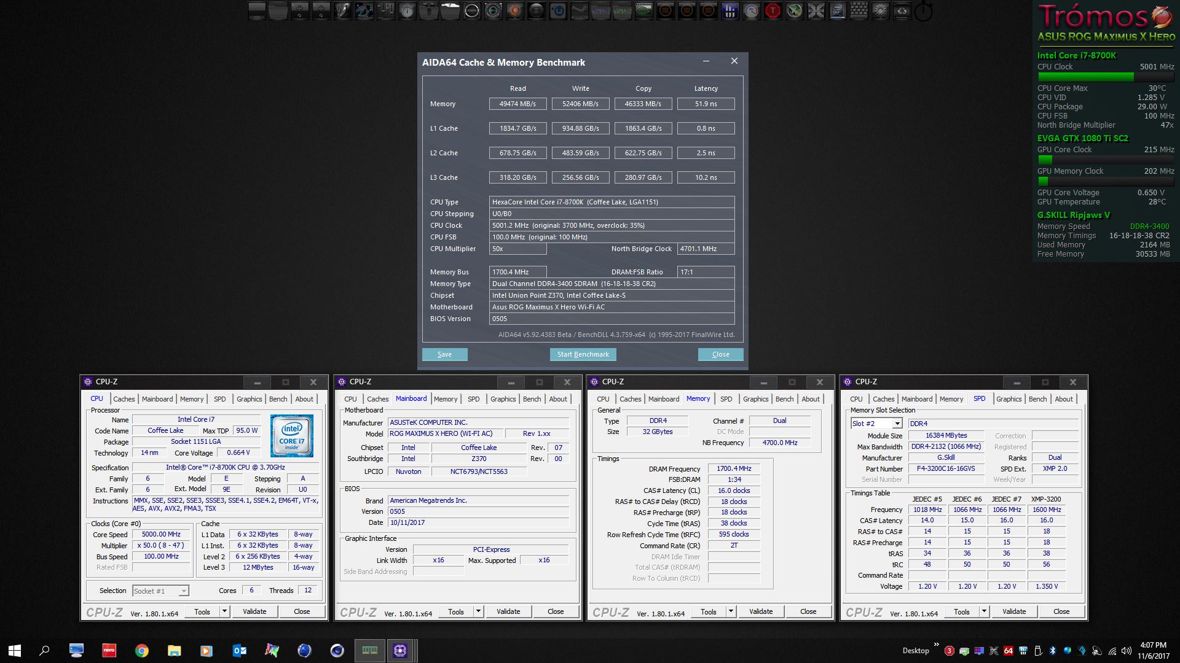Open the volume speaker tray icon

[x=1126, y=651]
